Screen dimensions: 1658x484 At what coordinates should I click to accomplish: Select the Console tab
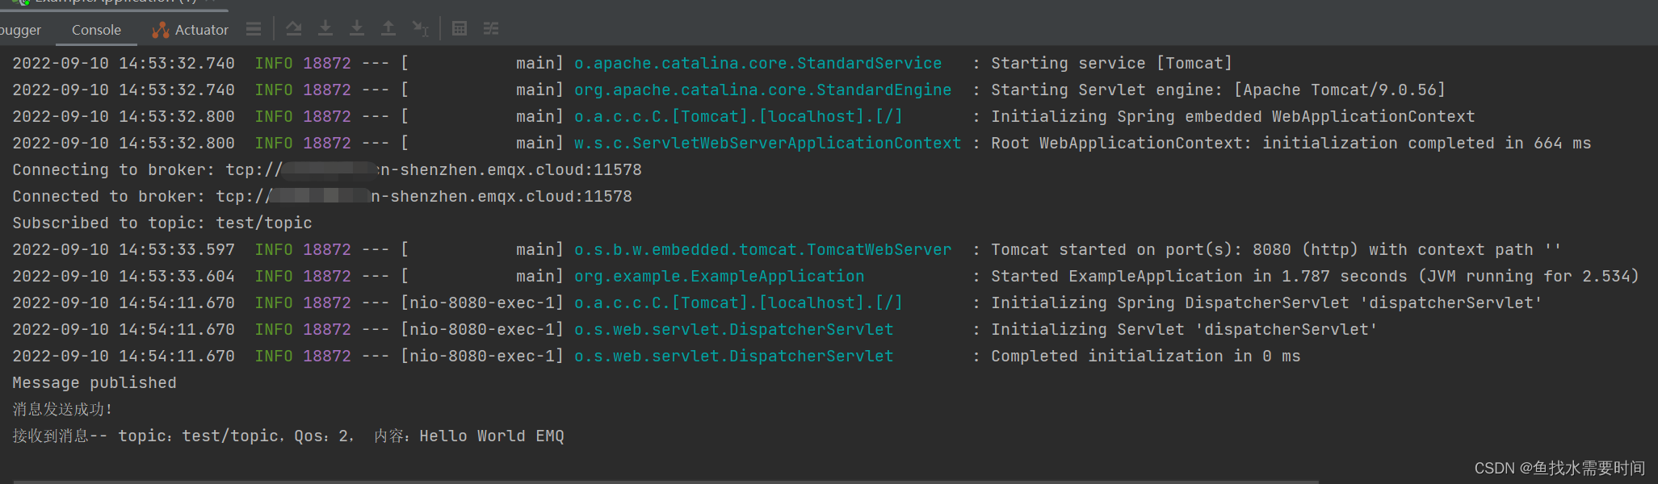click(x=96, y=30)
